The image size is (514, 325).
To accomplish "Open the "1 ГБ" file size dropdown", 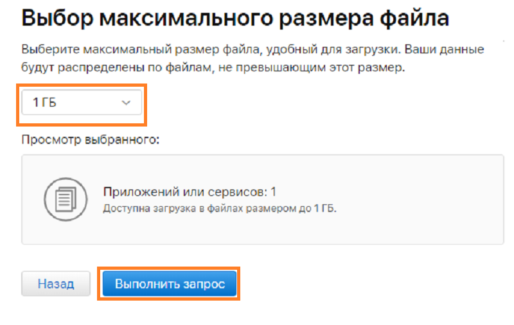I will tap(82, 102).
